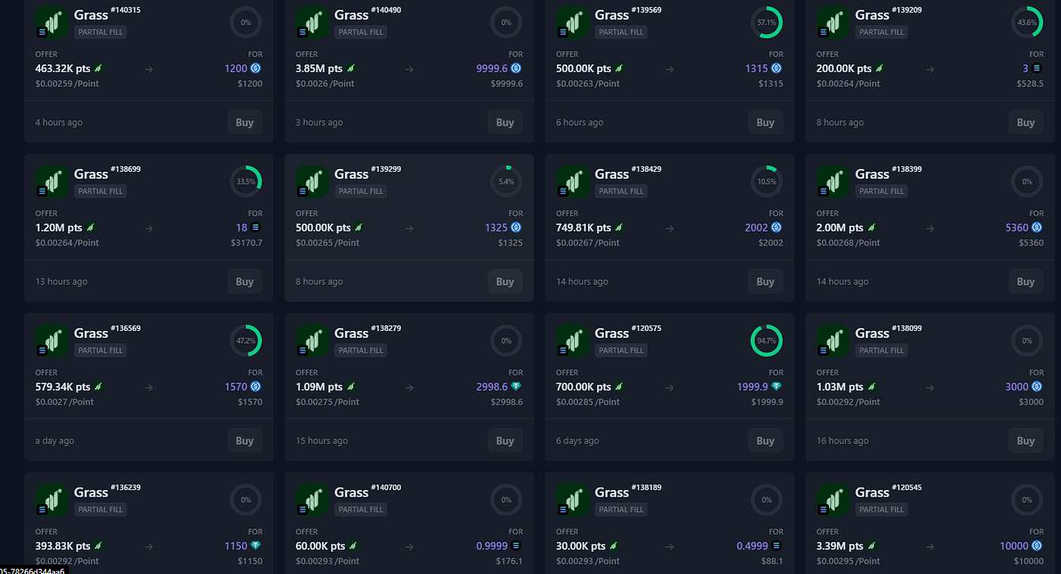1061x574 pixels.
Task: Click the green points icon next to 463.32K pts
Action: (x=99, y=68)
